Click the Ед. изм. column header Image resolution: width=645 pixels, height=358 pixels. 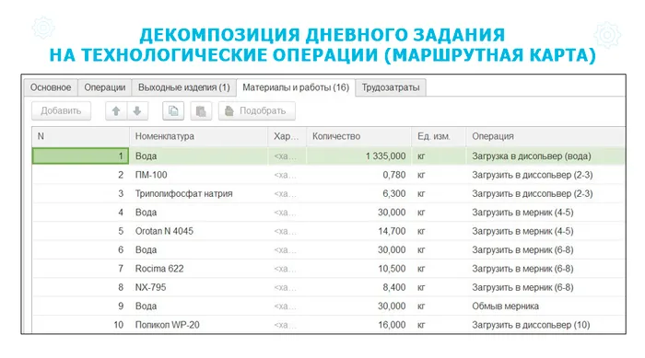[x=439, y=136]
